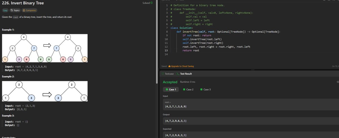Open the locked Companies tag
This screenshot has height=138, width=339.
(x=29, y=10)
